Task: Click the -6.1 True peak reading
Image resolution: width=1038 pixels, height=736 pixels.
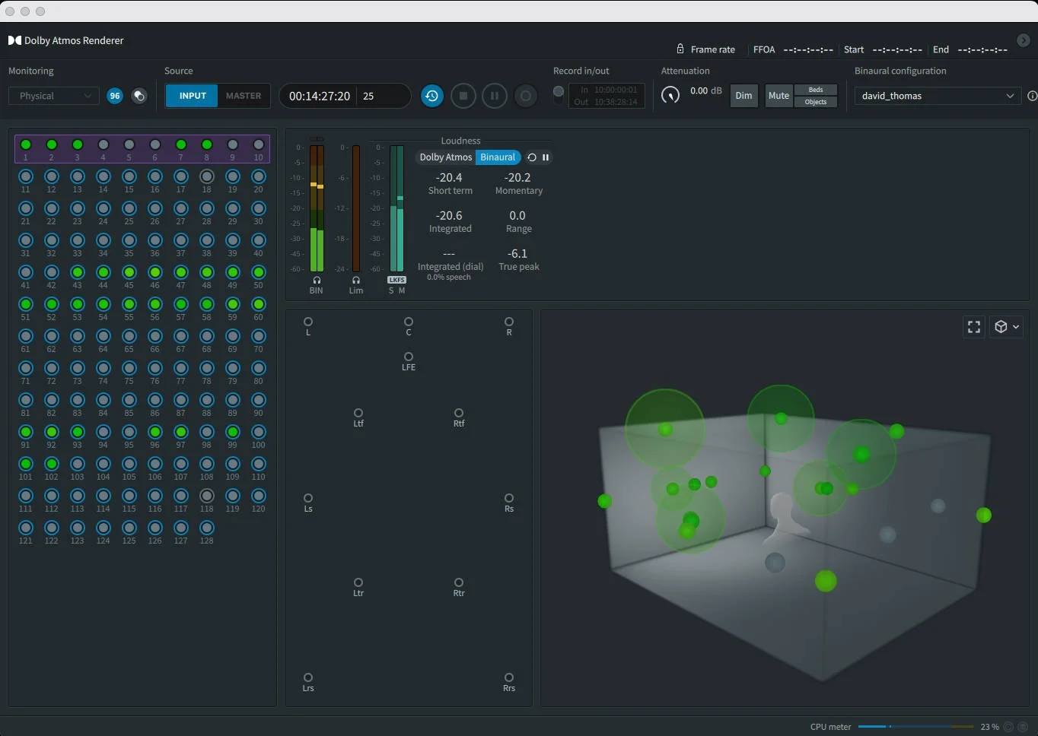Action: click(x=517, y=253)
